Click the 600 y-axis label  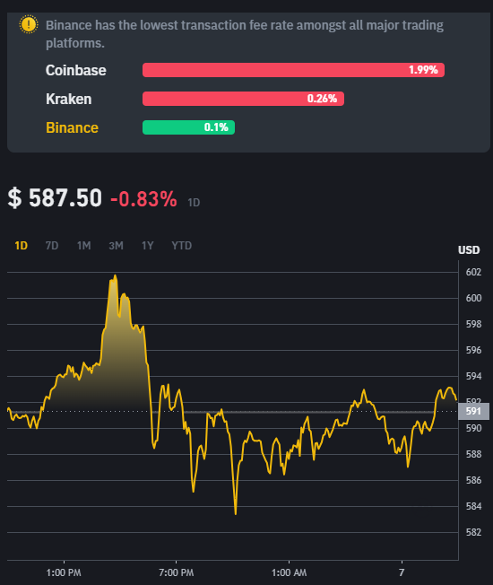pos(473,298)
